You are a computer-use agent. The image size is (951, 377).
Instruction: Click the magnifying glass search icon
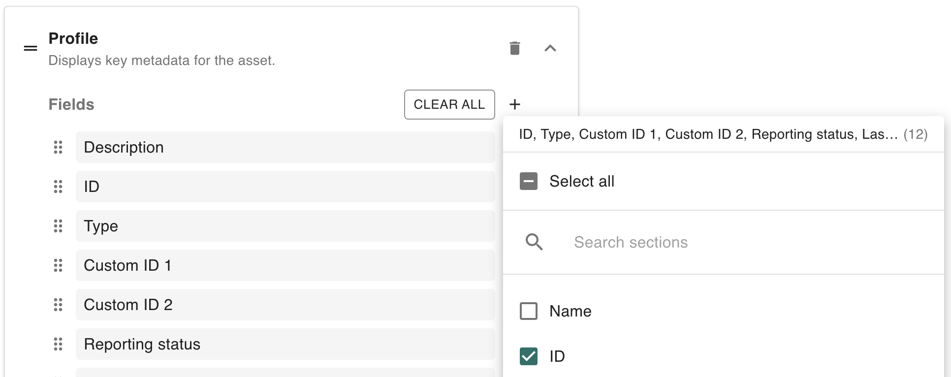tap(534, 242)
